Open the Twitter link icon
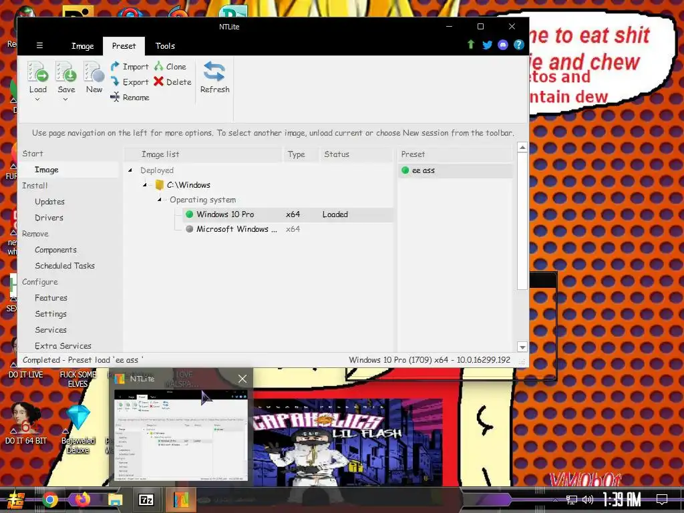 487,45
